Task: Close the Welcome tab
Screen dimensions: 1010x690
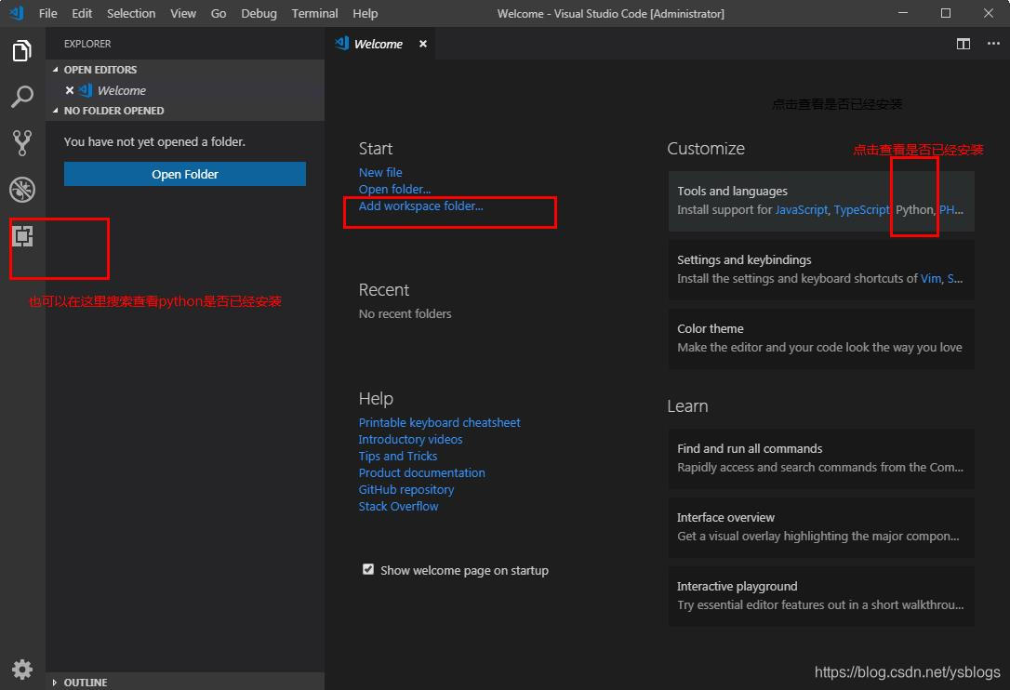Action: point(422,44)
